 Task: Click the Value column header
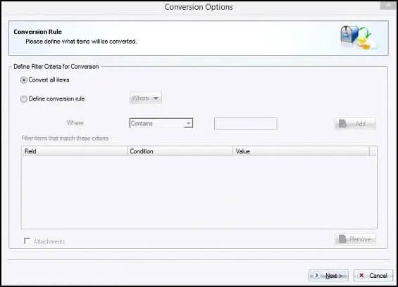click(x=301, y=151)
